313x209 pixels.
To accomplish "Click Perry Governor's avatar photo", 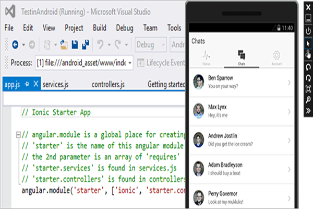I will point(199,198).
